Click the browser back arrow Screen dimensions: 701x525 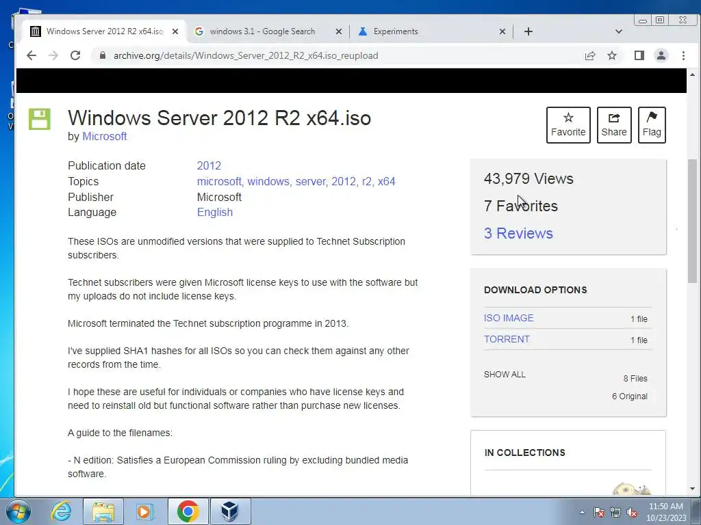[x=31, y=55]
